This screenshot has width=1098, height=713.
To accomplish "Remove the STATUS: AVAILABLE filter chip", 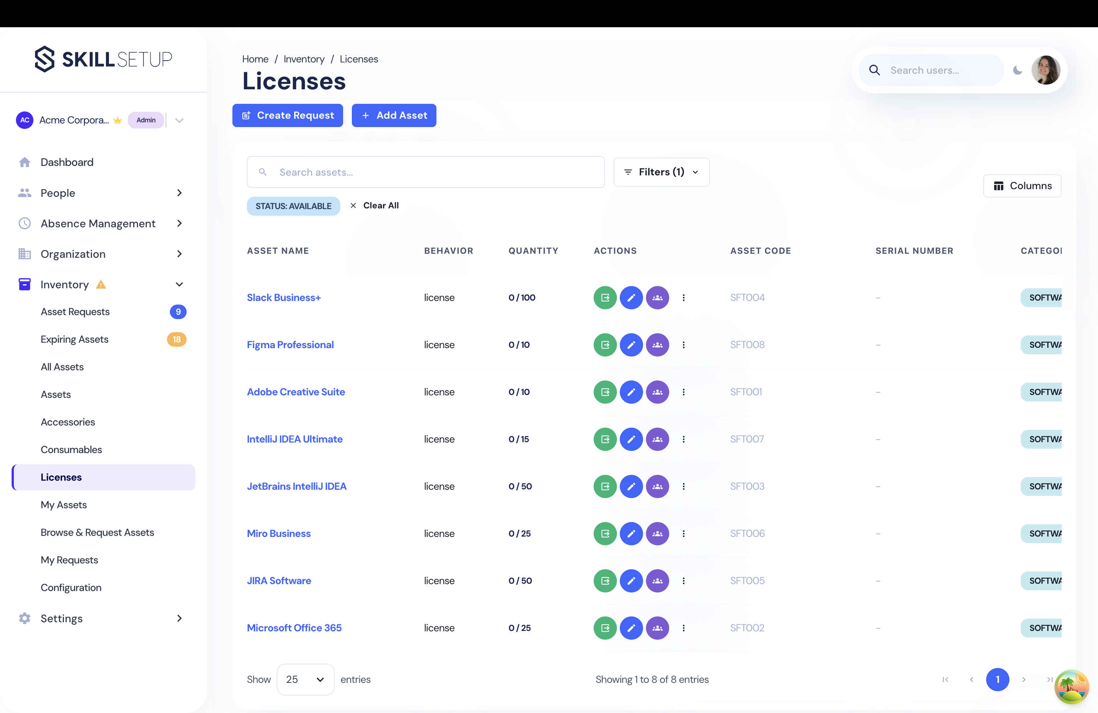I will coord(293,206).
